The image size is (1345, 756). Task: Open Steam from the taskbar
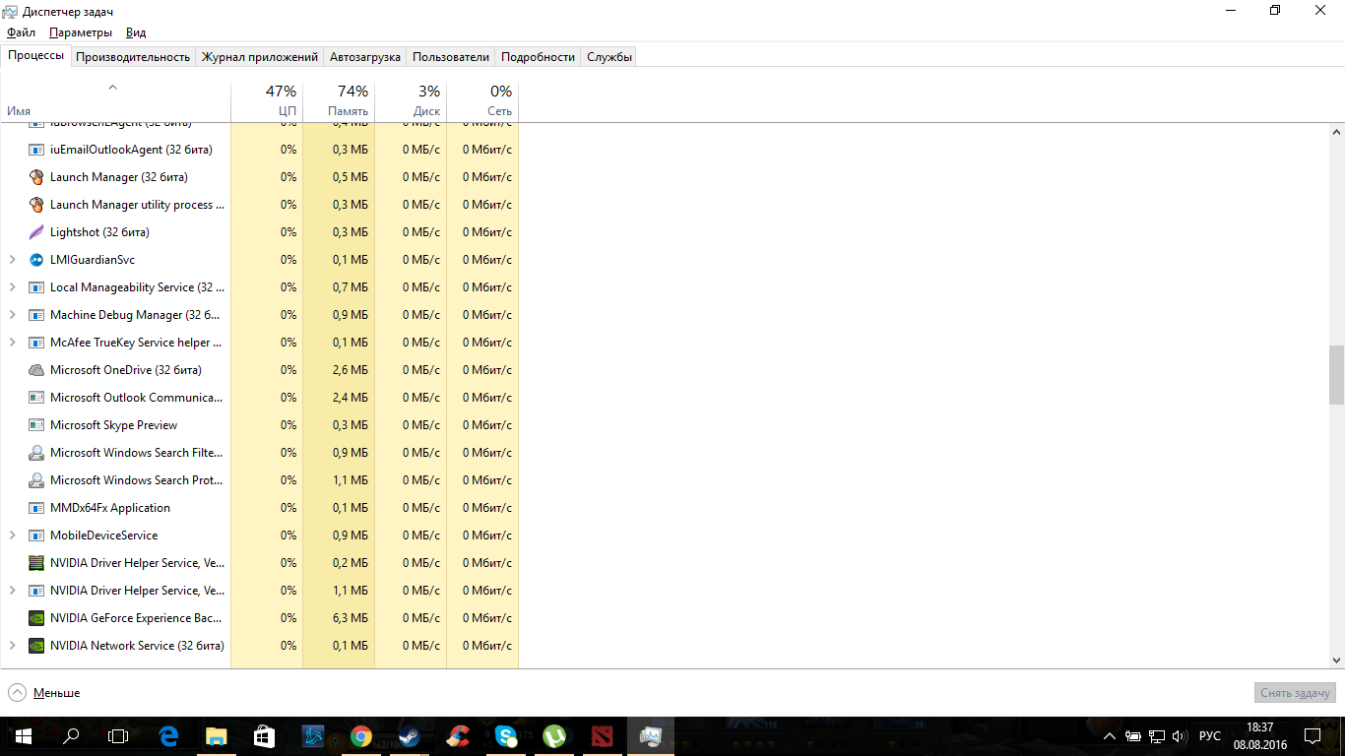click(x=409, y=735)
